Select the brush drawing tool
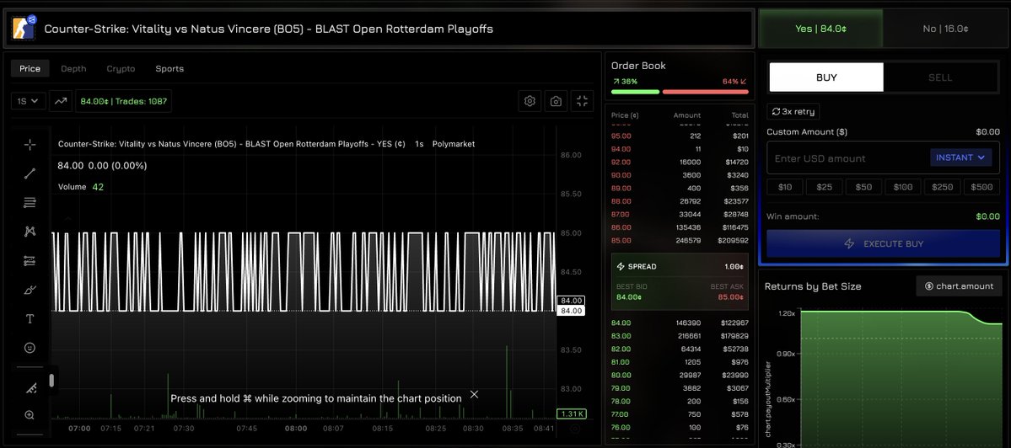This screenshot has width=1011, height=448. [30, 291]
